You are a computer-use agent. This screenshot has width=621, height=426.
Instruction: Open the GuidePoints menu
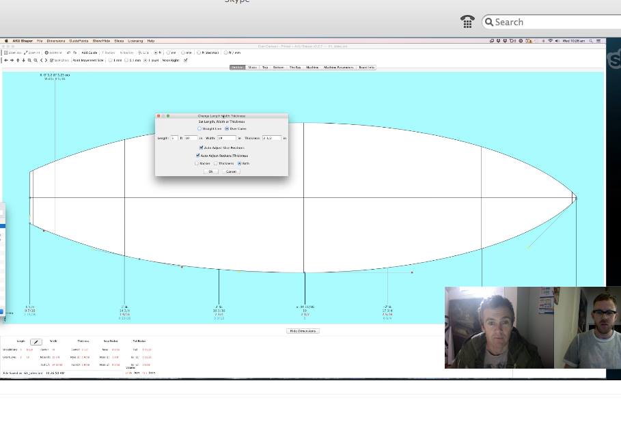pos(79,41)
